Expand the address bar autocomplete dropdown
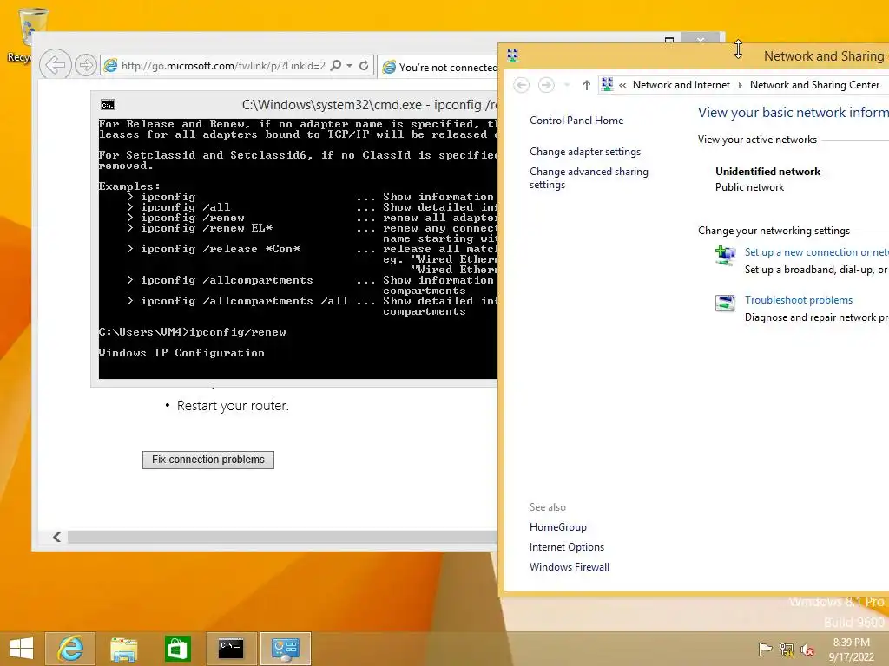Viewport: 889px width, 666px height. (349, 66)
